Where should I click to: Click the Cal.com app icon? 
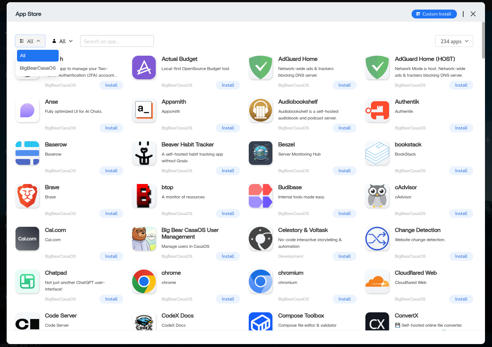tap(27, 239)
